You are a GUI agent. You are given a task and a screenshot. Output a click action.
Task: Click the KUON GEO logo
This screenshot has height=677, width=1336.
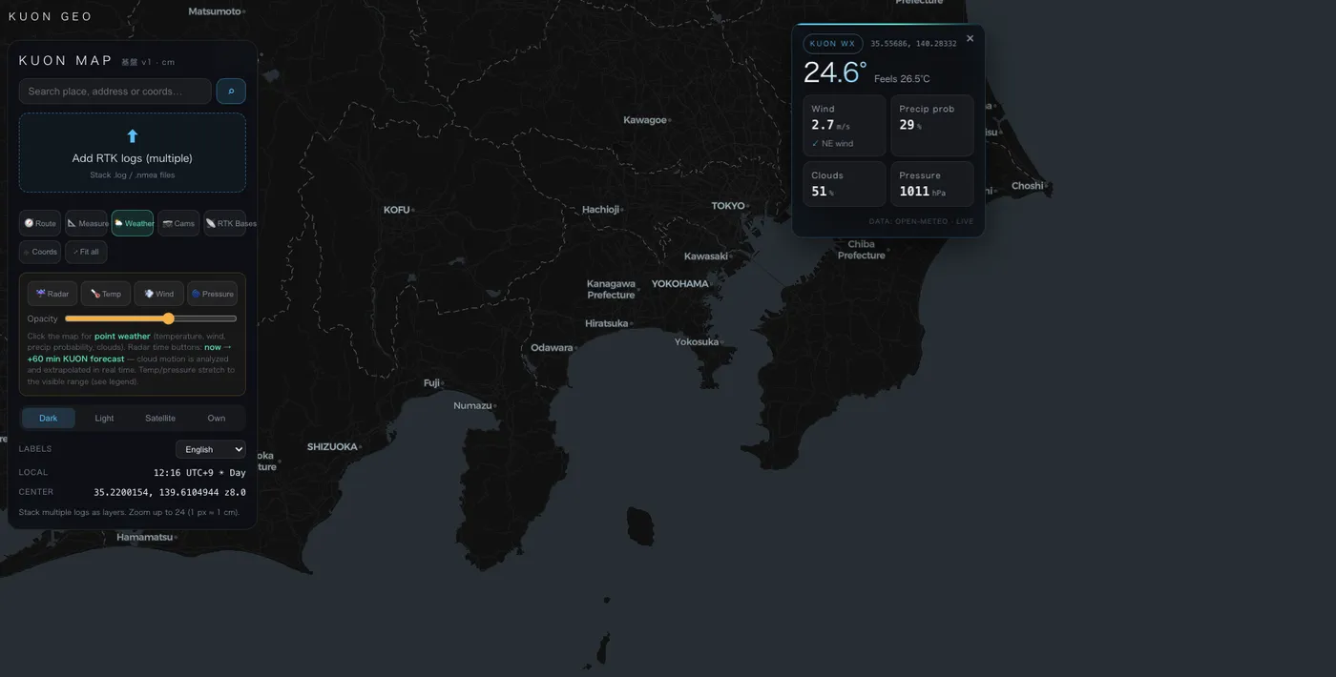tap(51, 16)
